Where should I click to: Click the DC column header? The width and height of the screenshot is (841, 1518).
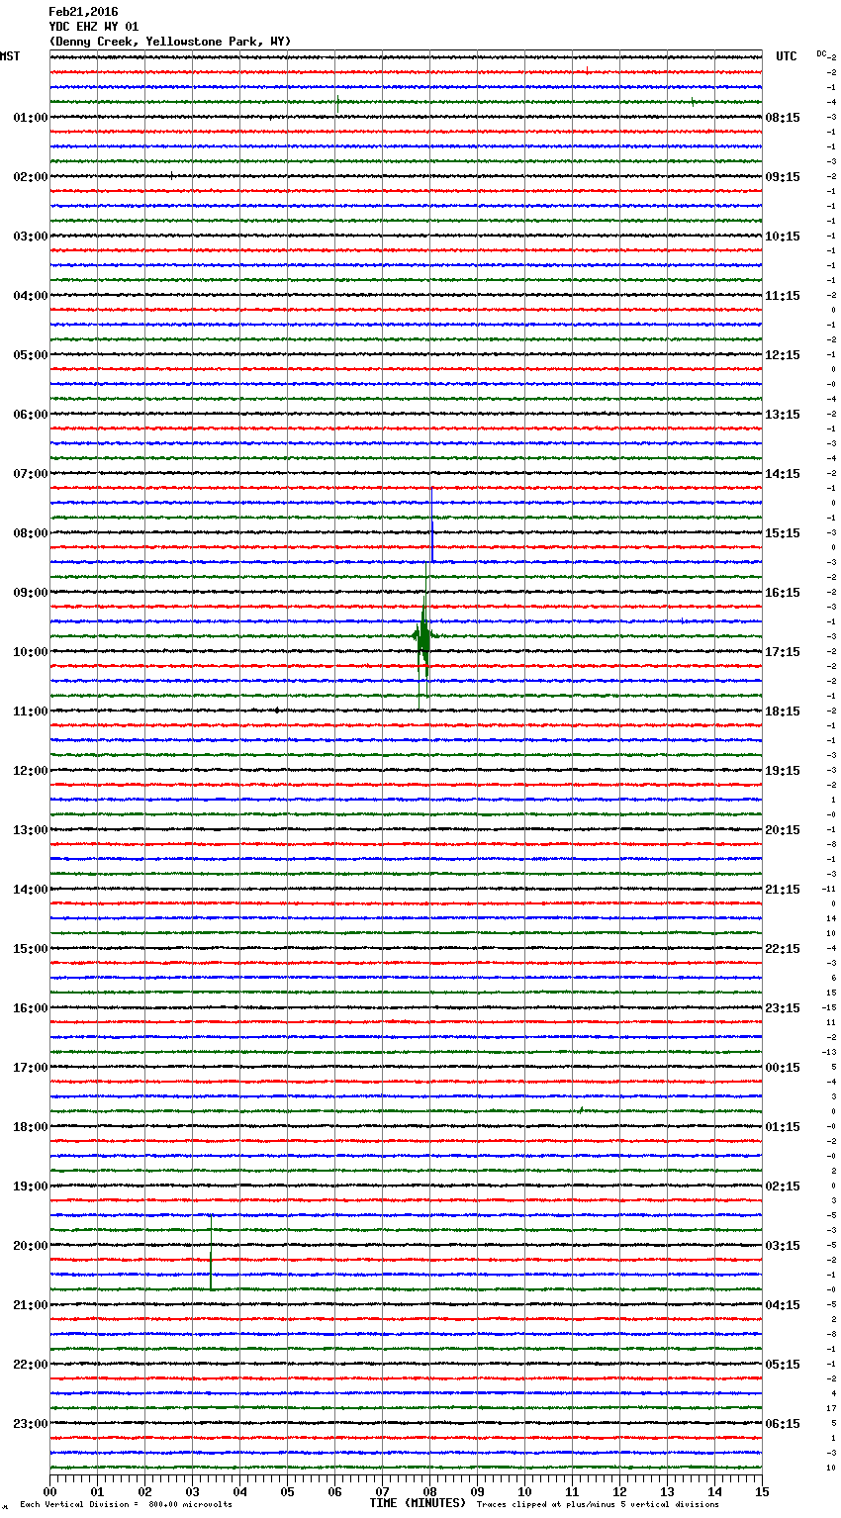[x=821, y=53]
